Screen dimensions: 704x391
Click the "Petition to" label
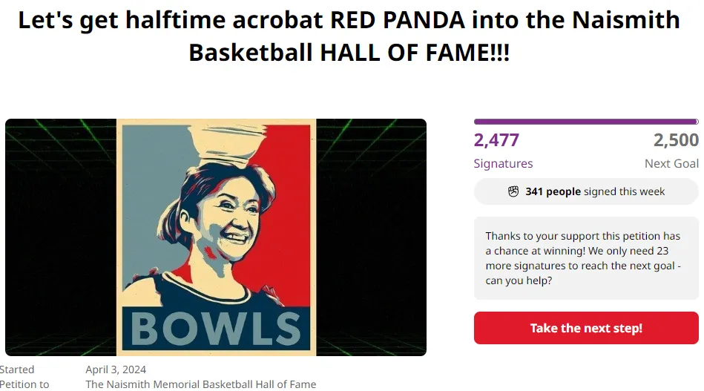click(24, 384)
